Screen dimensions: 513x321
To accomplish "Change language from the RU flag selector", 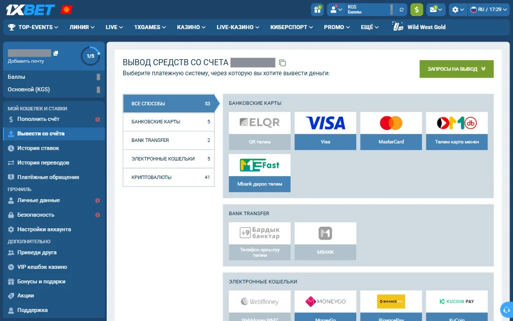I will (489, 10).
